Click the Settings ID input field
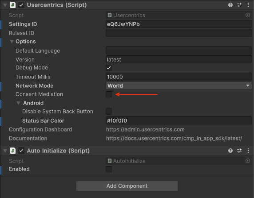This screenshot has width=254, height=198. pos(179,24)
